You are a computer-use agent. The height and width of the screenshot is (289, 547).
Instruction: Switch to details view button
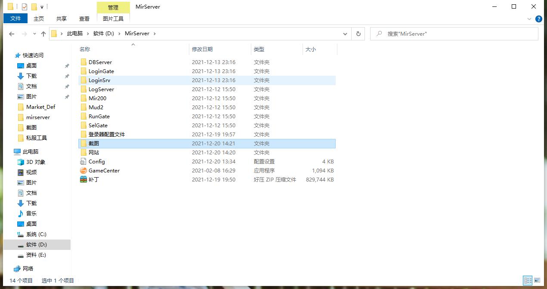528,280
